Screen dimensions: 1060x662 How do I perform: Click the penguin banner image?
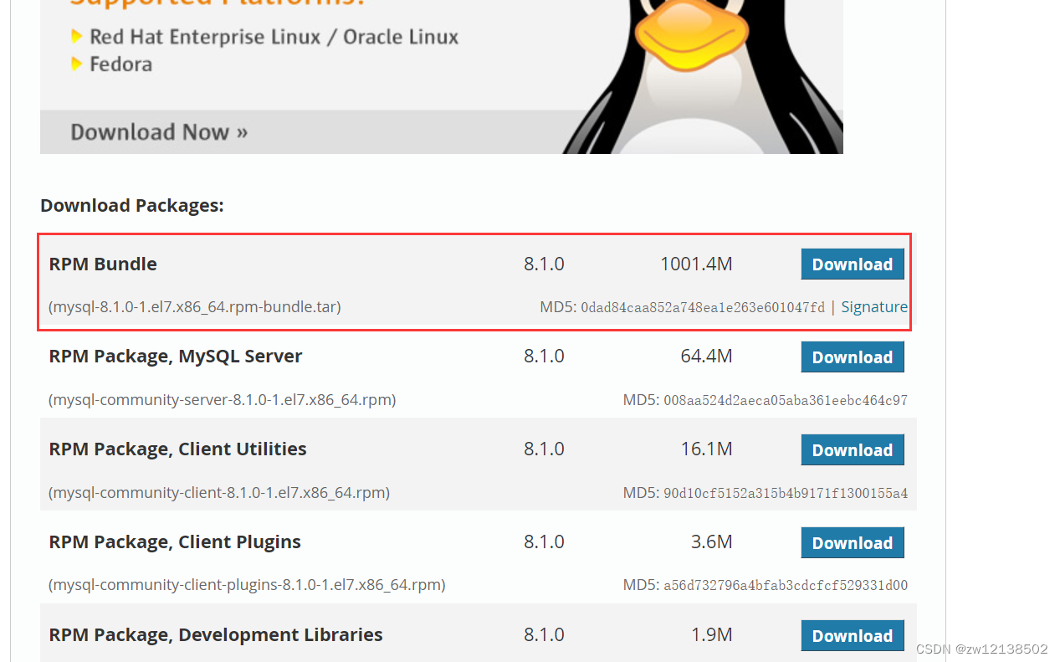coord(442,76)
